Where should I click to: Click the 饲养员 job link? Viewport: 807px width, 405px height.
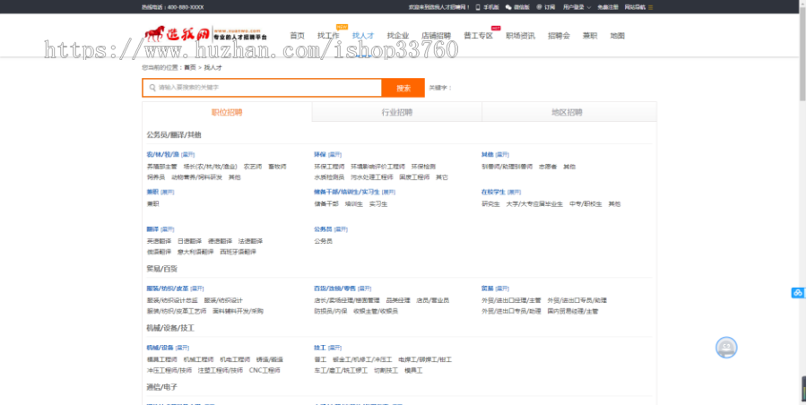click(155, 177)
